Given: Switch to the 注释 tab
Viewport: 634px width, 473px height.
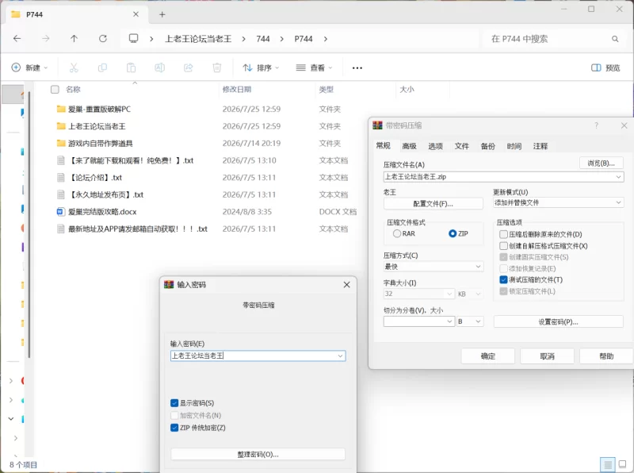Looking at the screenshot, I should [x=540, y=146].
